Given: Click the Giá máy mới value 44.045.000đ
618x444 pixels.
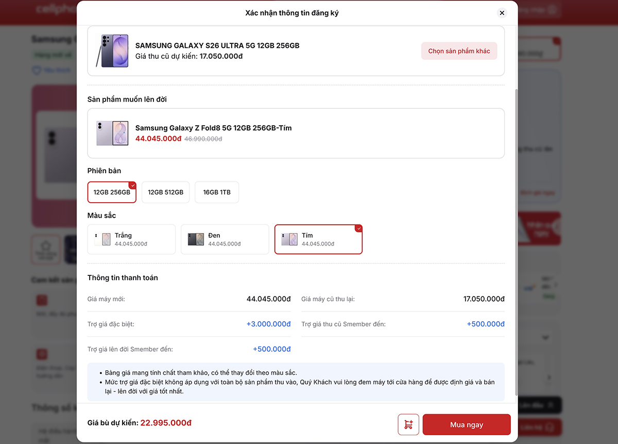Looking at the screenshot, I should pos(269,299).
